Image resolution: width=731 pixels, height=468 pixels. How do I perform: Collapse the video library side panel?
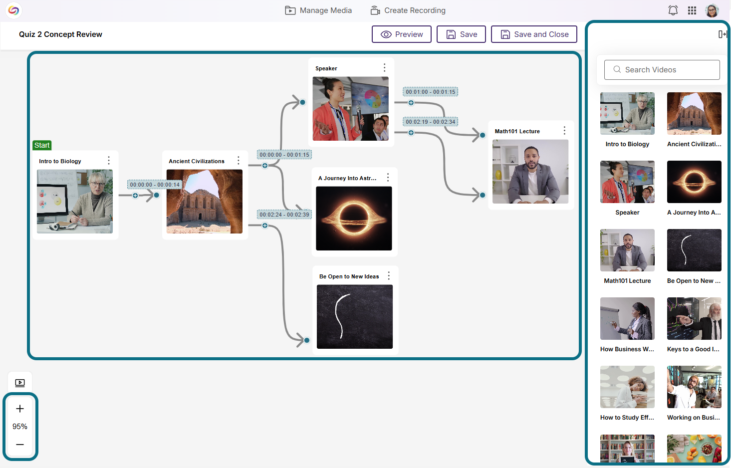click(x=722, y=34)
